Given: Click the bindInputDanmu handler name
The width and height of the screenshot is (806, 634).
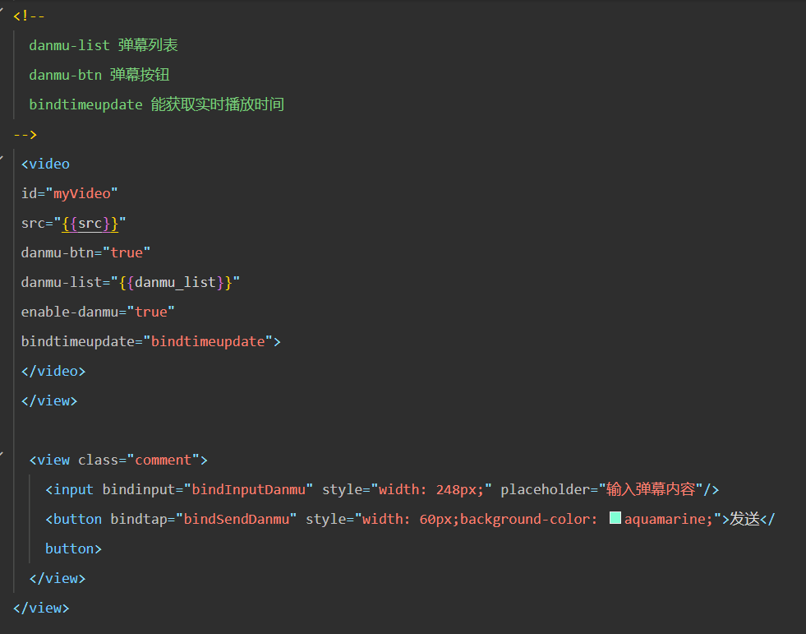Looking at the screenshot, I should tap(248, 489).
